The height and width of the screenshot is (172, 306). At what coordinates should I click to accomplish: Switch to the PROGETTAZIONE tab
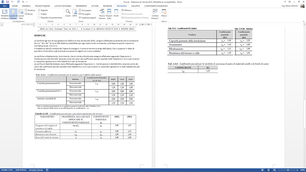point(42,6)
